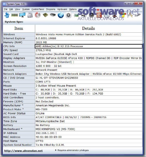This screenshot has width=146, height=157.
Task: Click the Details column header
Action: coord(89,29)
